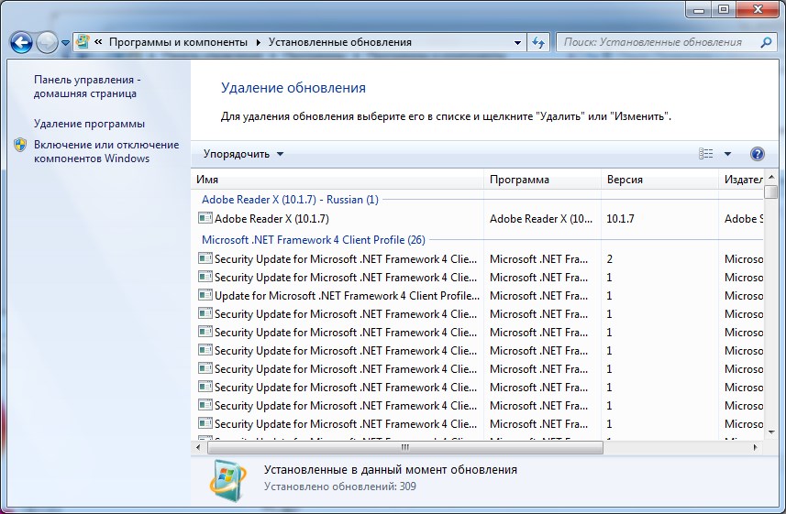Change view with the view icon button
This screenshot has height=514, width=786.
[x=706, y=154]
